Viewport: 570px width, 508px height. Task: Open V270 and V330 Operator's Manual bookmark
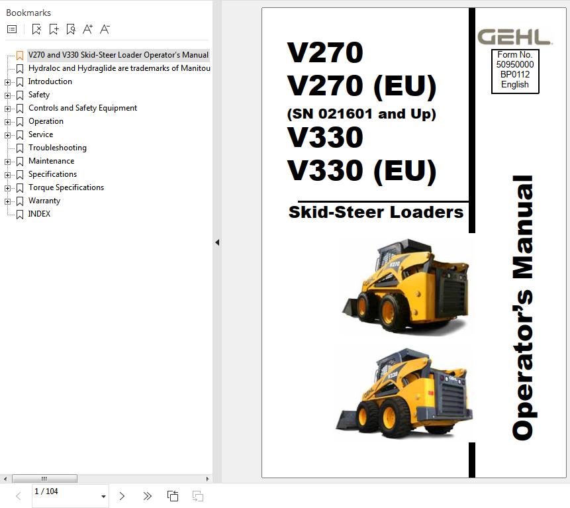click(119, 55)
